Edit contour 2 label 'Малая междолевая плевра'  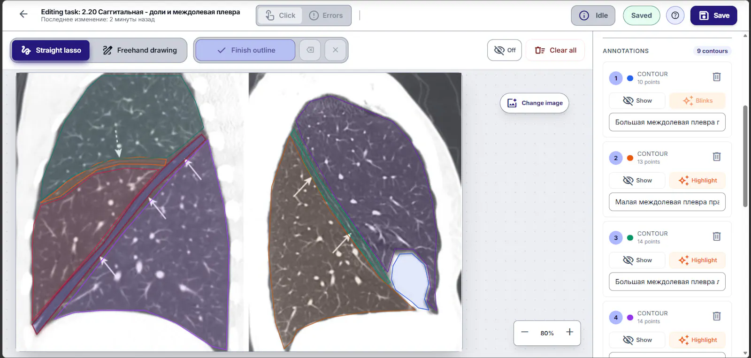(667, 202)
